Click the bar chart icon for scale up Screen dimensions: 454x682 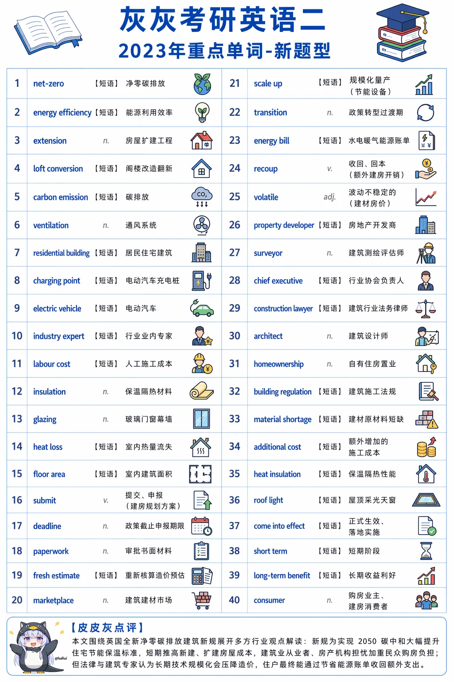point(424,85)
